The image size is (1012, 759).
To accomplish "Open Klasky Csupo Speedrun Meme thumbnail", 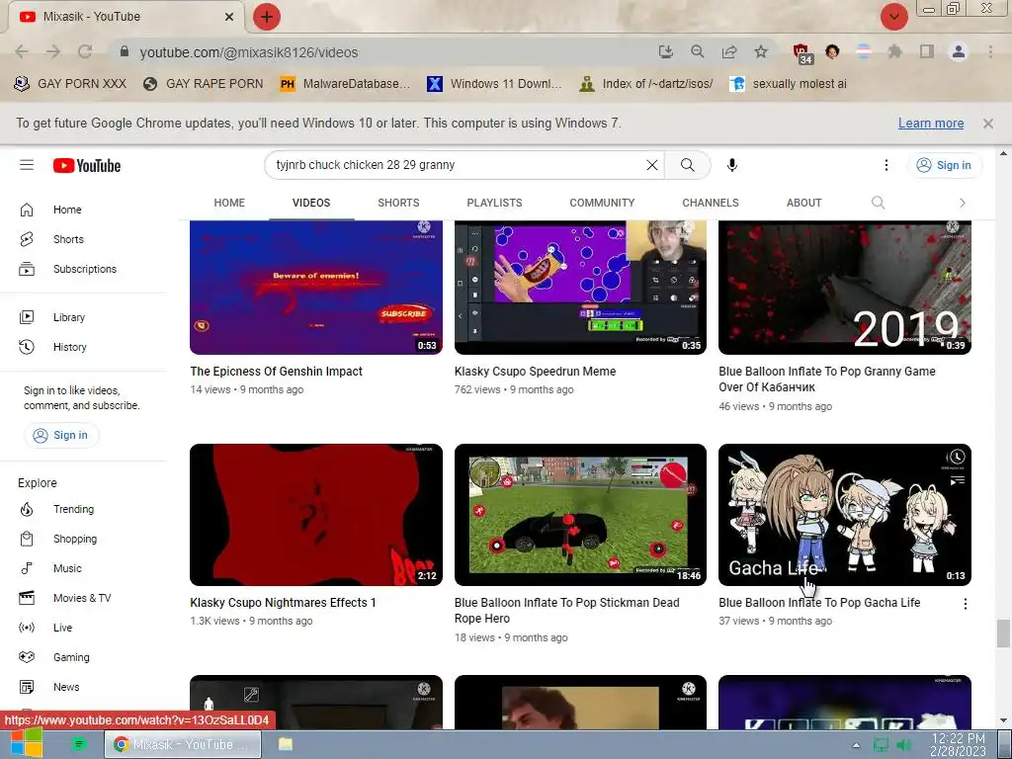I will point(580,288).
